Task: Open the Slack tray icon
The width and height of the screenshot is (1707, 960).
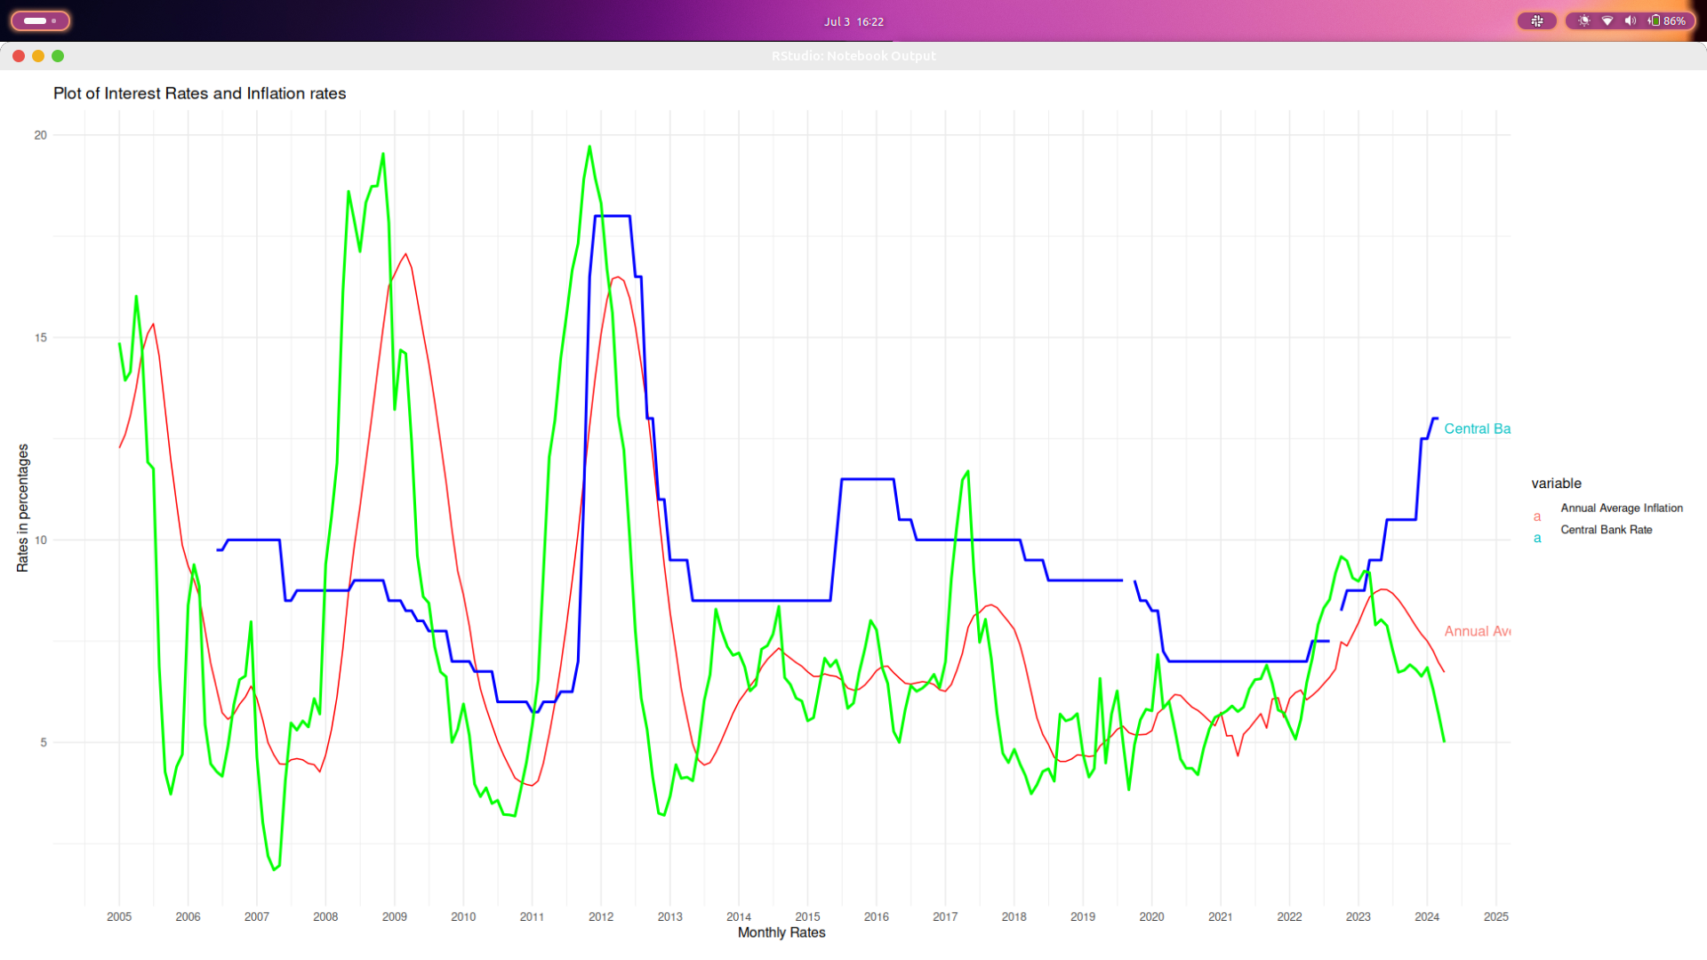Action: click(x=1536, y=20)
